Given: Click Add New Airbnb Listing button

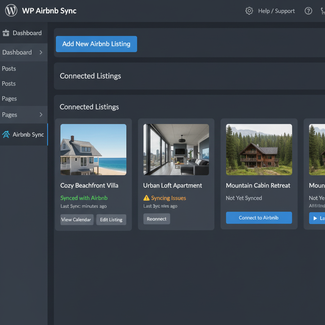Looking at the screenshot, I should [x=96, y=44].
